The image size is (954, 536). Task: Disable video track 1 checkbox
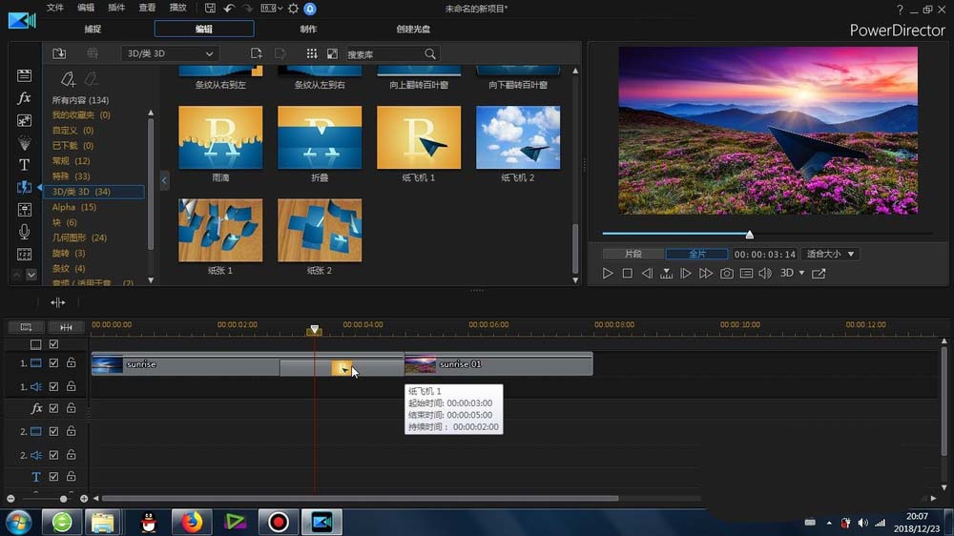tap(54, 363)
